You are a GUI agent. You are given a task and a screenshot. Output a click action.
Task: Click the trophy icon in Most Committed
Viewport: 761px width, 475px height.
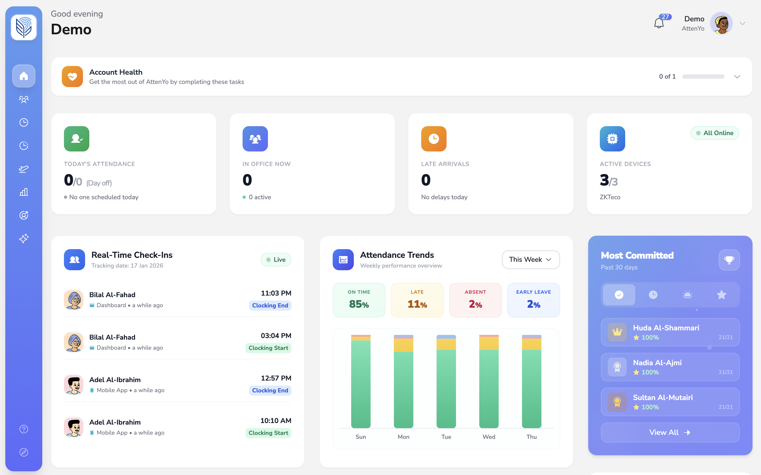[729, 260]
